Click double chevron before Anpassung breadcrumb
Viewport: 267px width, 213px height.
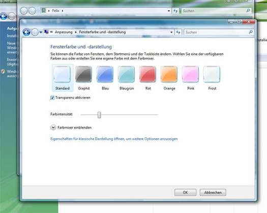(51, 32)
